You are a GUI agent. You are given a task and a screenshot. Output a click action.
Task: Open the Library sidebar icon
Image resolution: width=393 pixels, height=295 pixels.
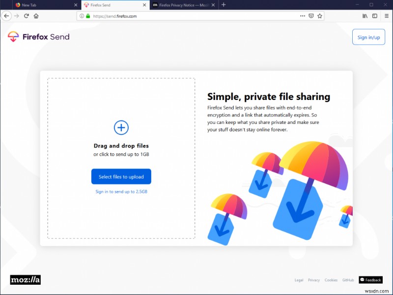pos(365,16)
